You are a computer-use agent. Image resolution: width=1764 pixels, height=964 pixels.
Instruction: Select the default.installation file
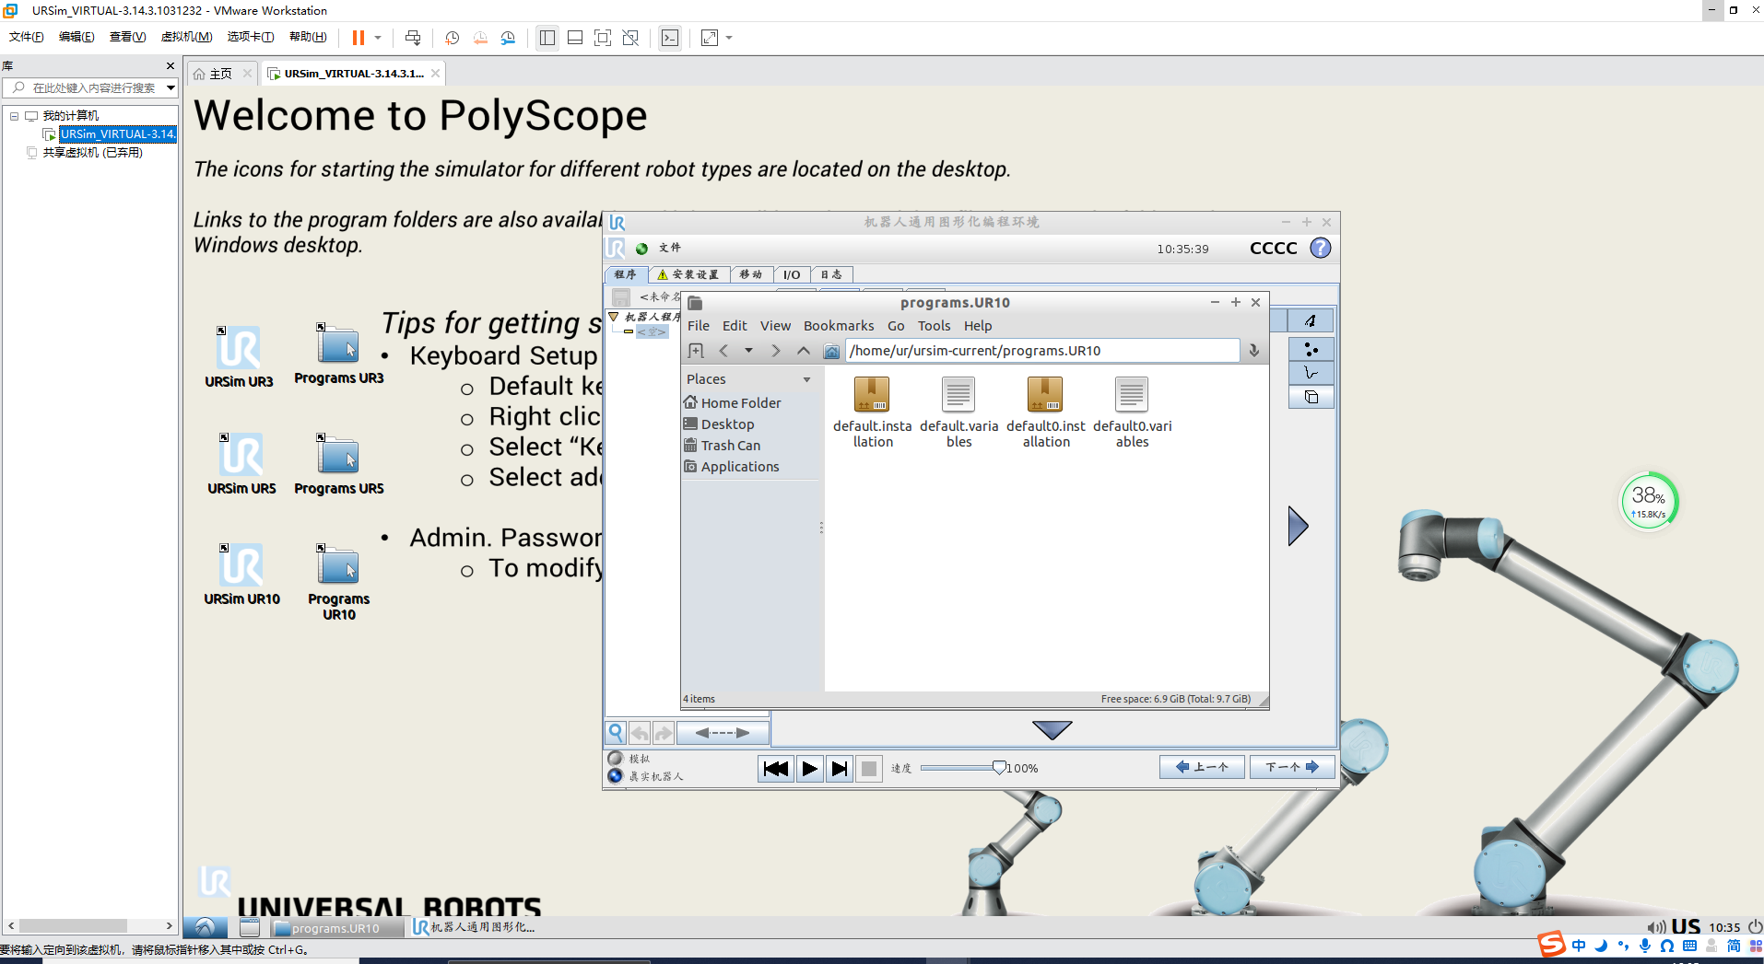tap(872, 412)
